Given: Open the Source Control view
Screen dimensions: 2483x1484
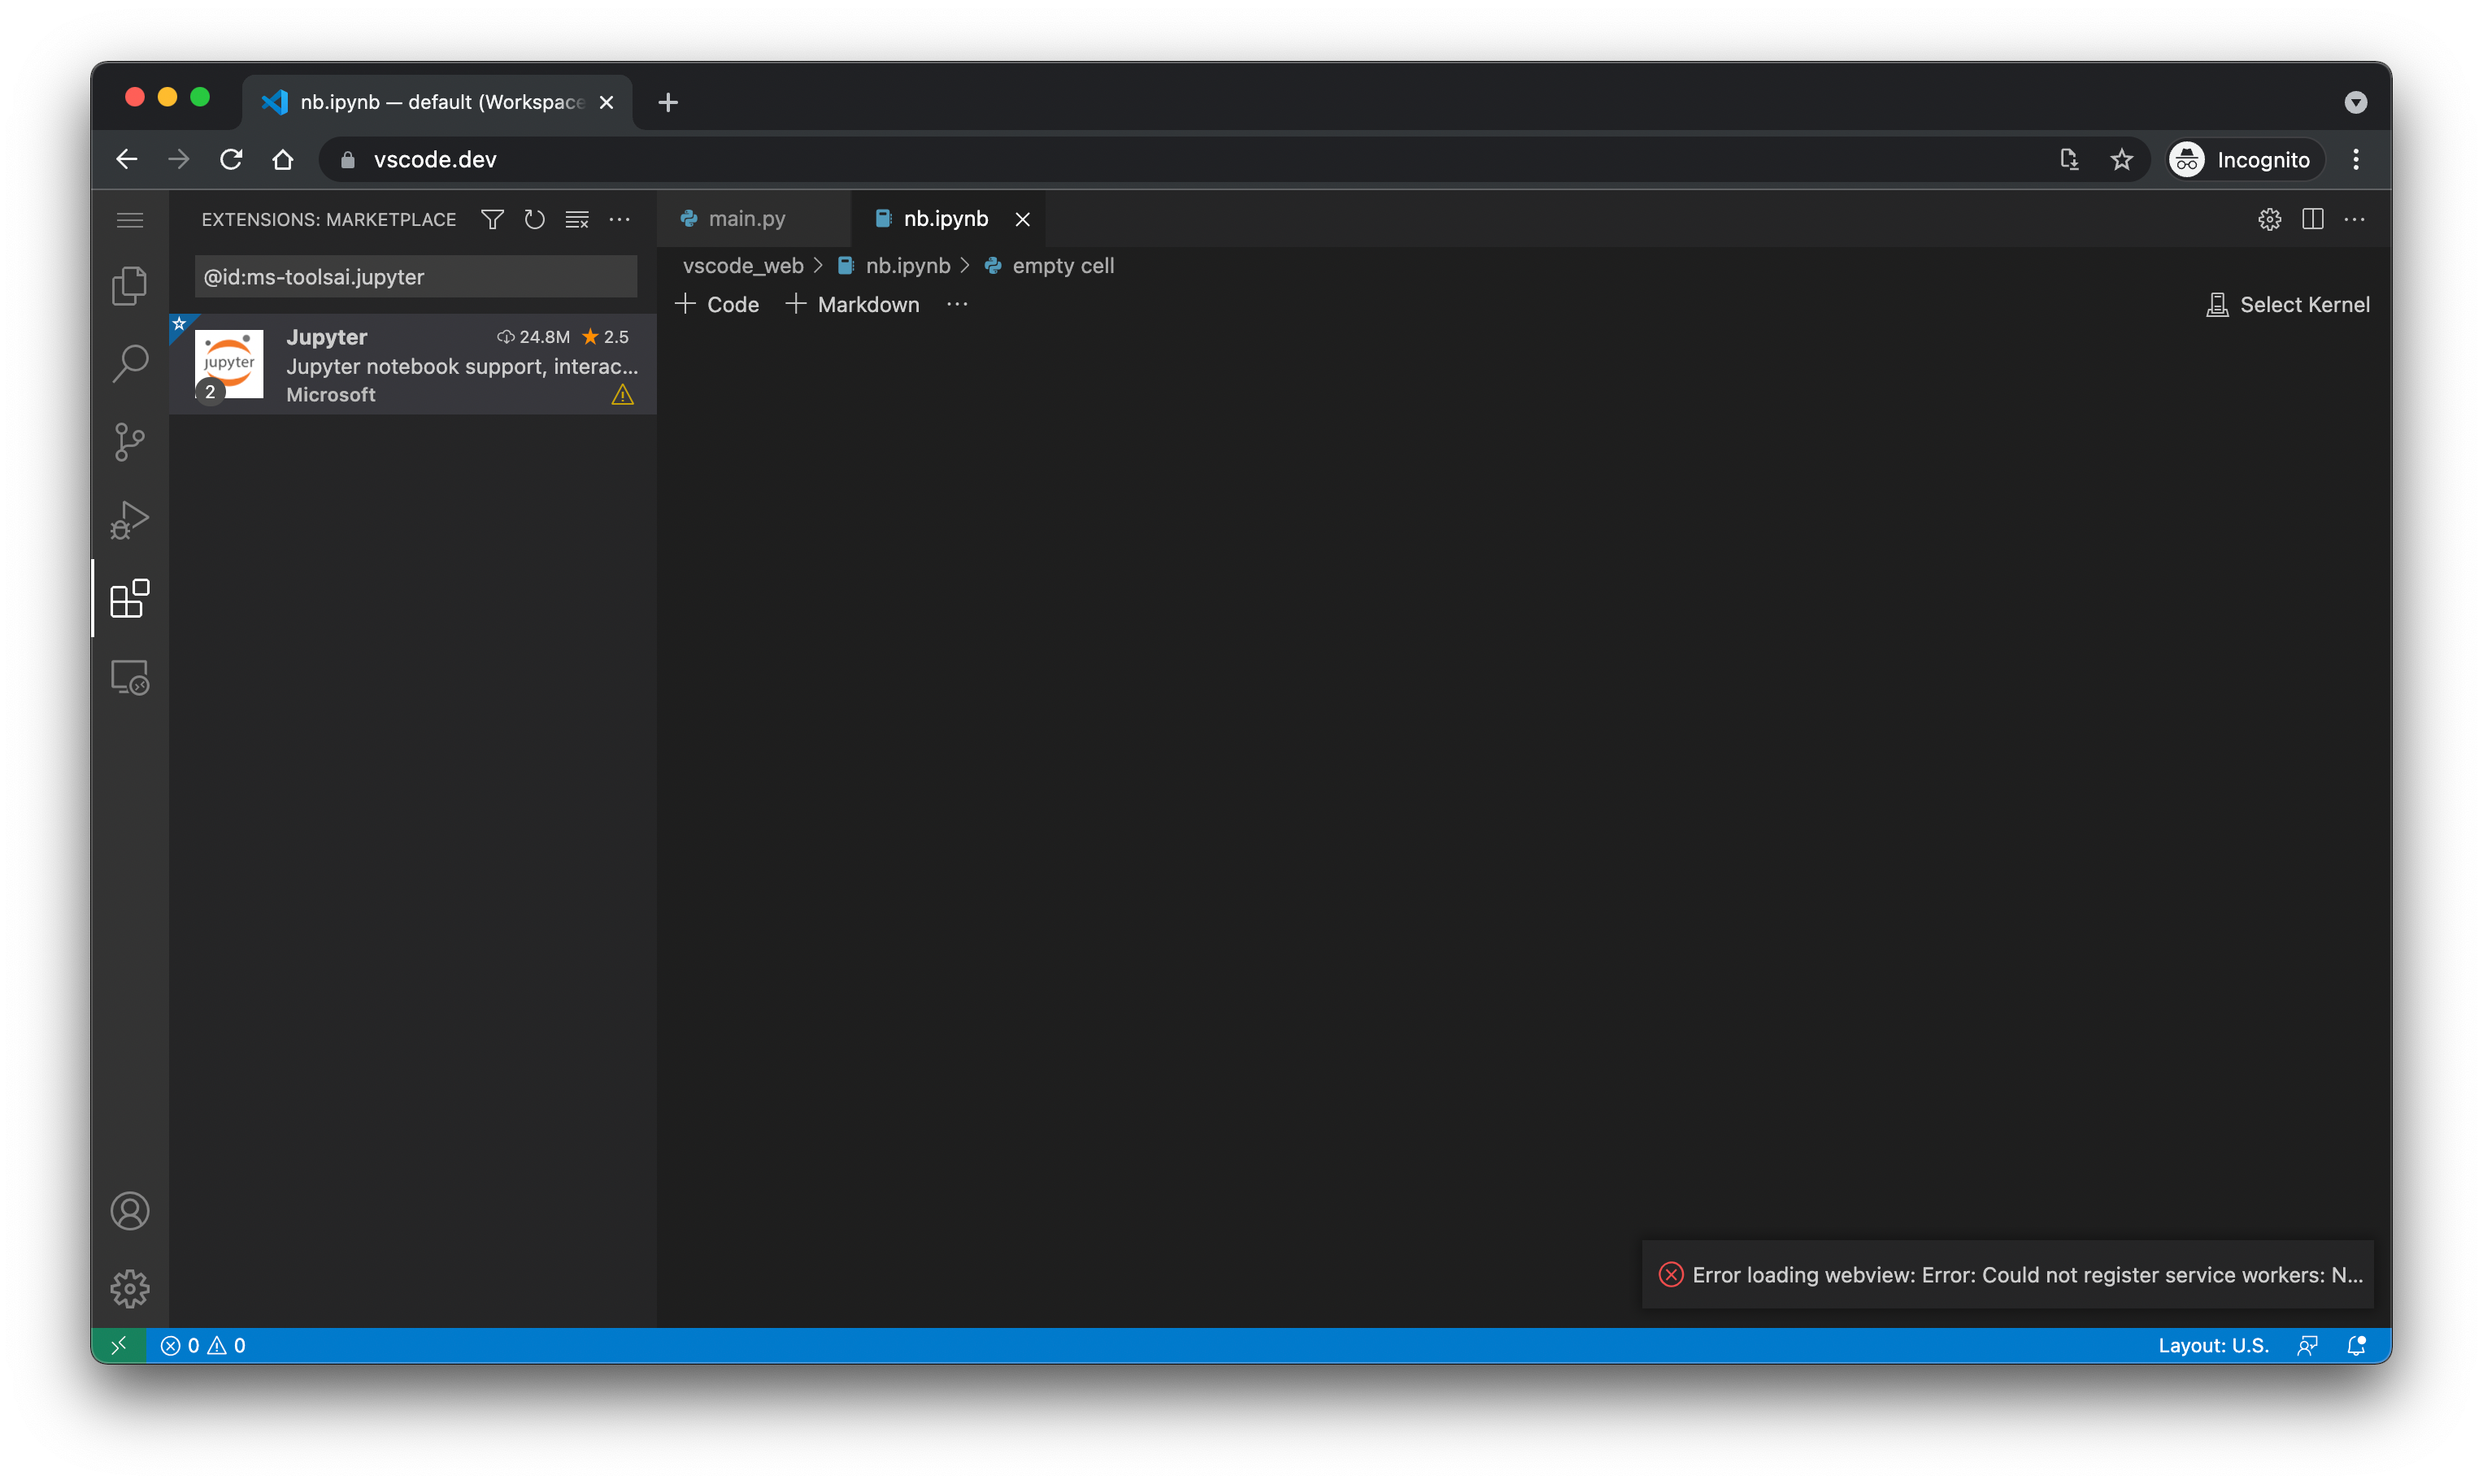Looking at the screenshot, I should [129, 442].
